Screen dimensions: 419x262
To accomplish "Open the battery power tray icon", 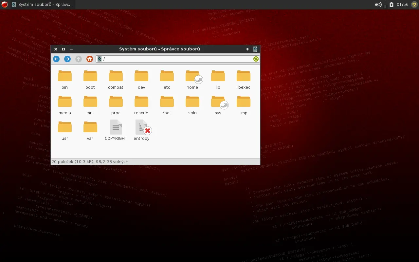I will point(392,5).
